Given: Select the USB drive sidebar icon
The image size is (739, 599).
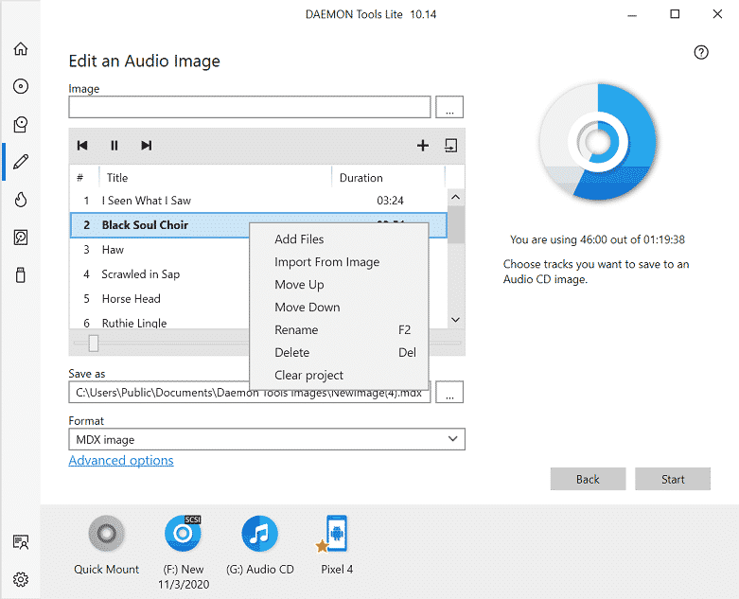Looking at the screenshot, I should 21,275.
